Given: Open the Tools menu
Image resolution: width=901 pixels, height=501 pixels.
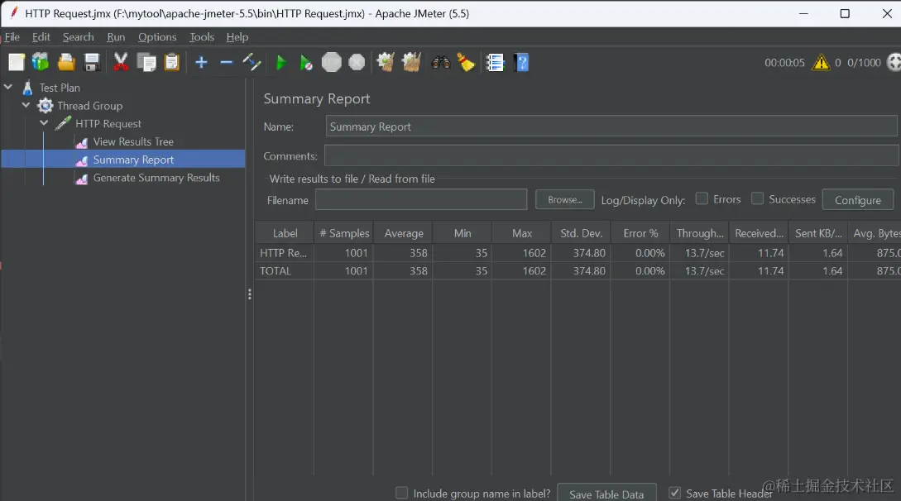Looking at the screenshot, I should tap(202, 36).
